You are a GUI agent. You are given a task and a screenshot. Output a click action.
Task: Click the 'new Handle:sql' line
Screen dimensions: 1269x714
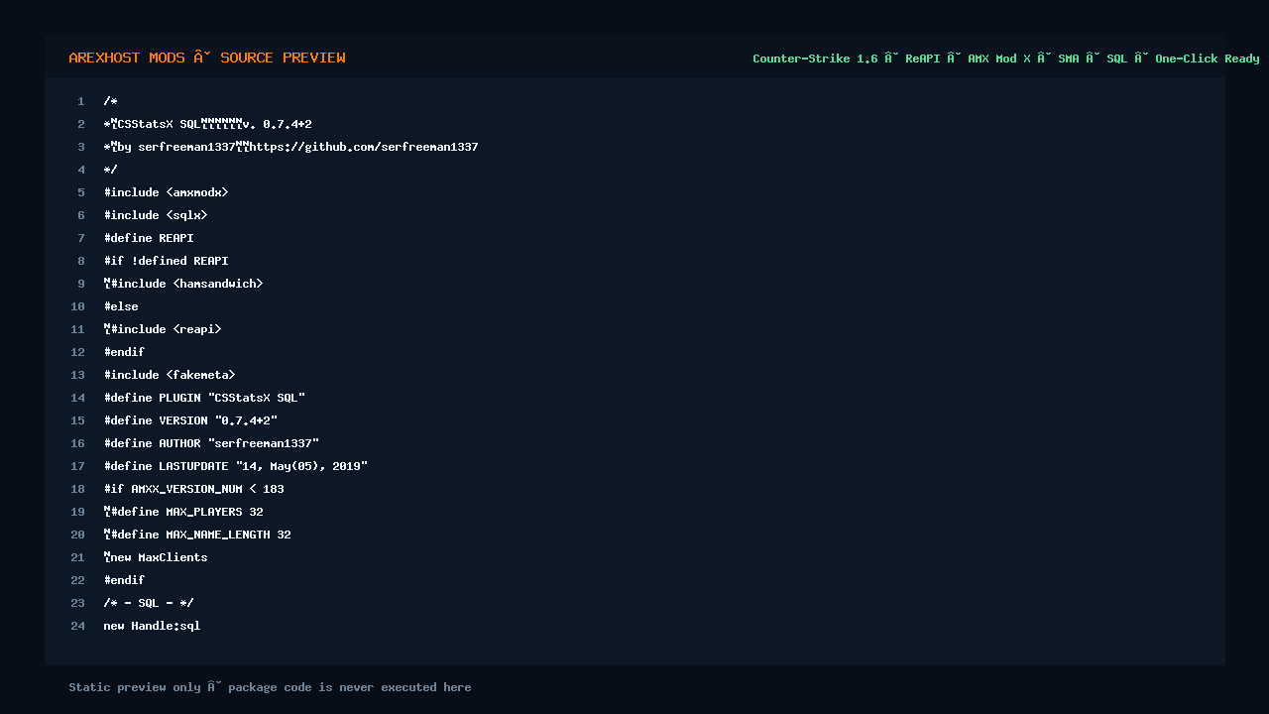(x=152, y=626)
